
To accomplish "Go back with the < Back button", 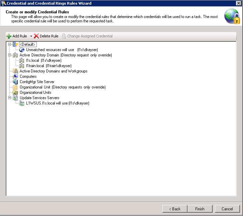I will (x=175, y=209).
